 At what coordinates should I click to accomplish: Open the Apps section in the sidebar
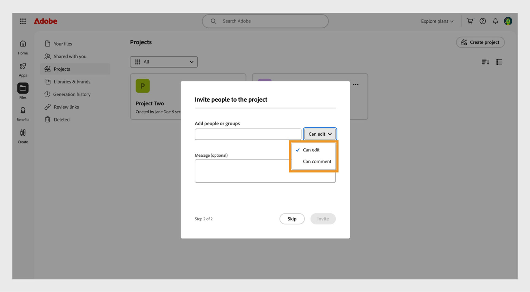pos(23,69)
